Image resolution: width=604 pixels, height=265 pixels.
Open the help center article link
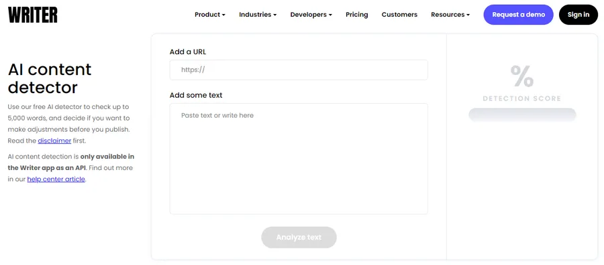click(x=56, y=179)
